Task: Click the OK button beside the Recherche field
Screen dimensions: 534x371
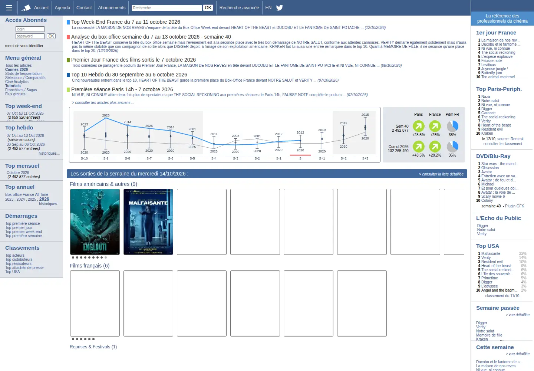Action: click(x=208, y=8)
